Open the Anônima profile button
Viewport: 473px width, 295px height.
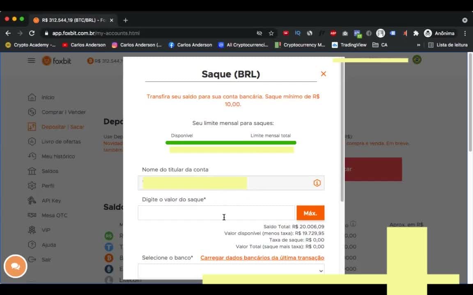coord(439,33)
